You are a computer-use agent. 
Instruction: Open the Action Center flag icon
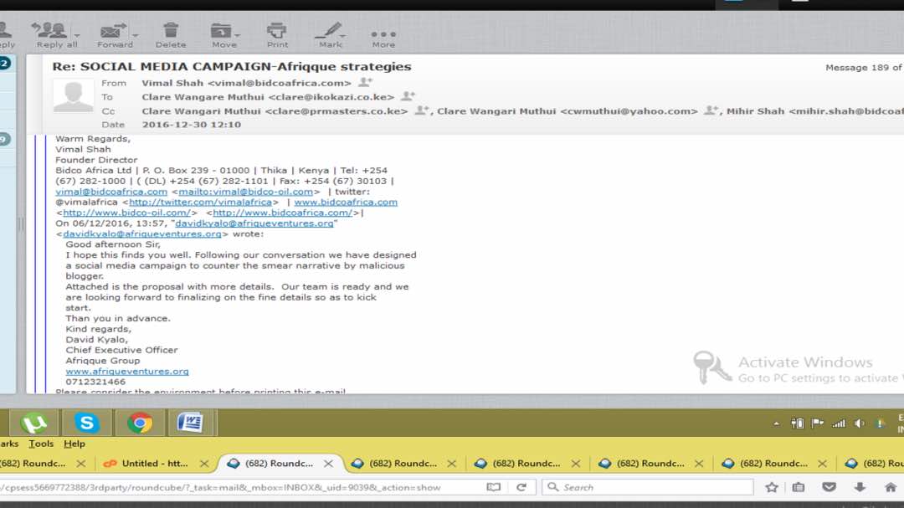(x=818, y=423)
